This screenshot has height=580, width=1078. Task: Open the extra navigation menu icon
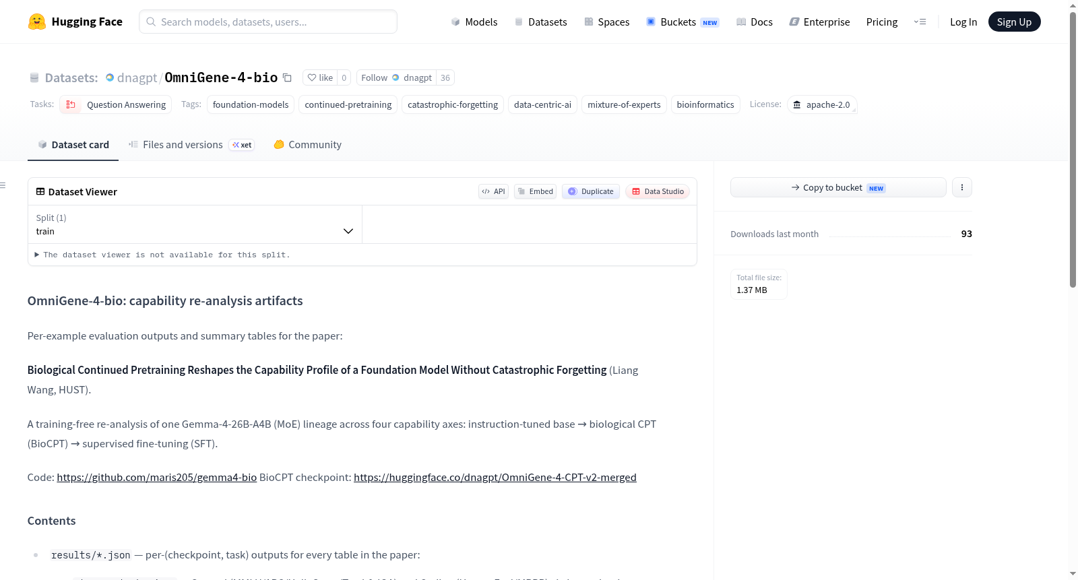[920, 22]
